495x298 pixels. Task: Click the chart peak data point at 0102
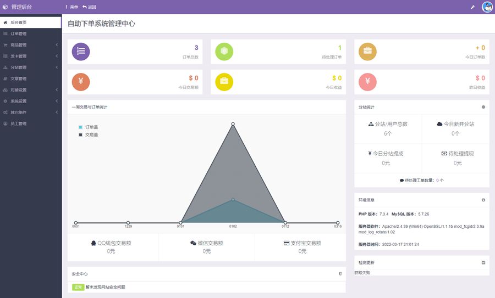(x=233, y=124)
